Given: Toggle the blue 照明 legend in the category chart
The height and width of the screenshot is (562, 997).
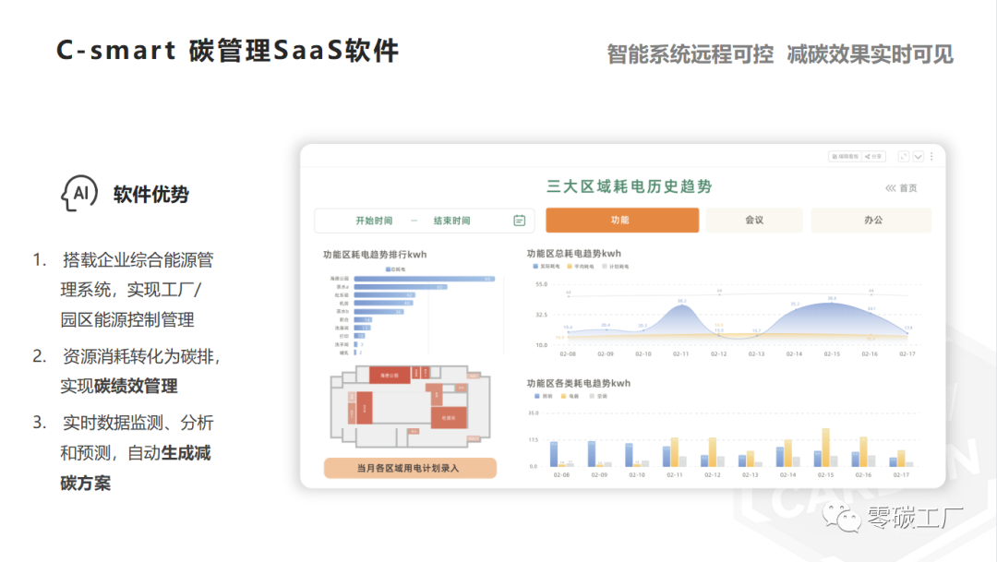Looking at the screenshot, I should pos(544,396).
